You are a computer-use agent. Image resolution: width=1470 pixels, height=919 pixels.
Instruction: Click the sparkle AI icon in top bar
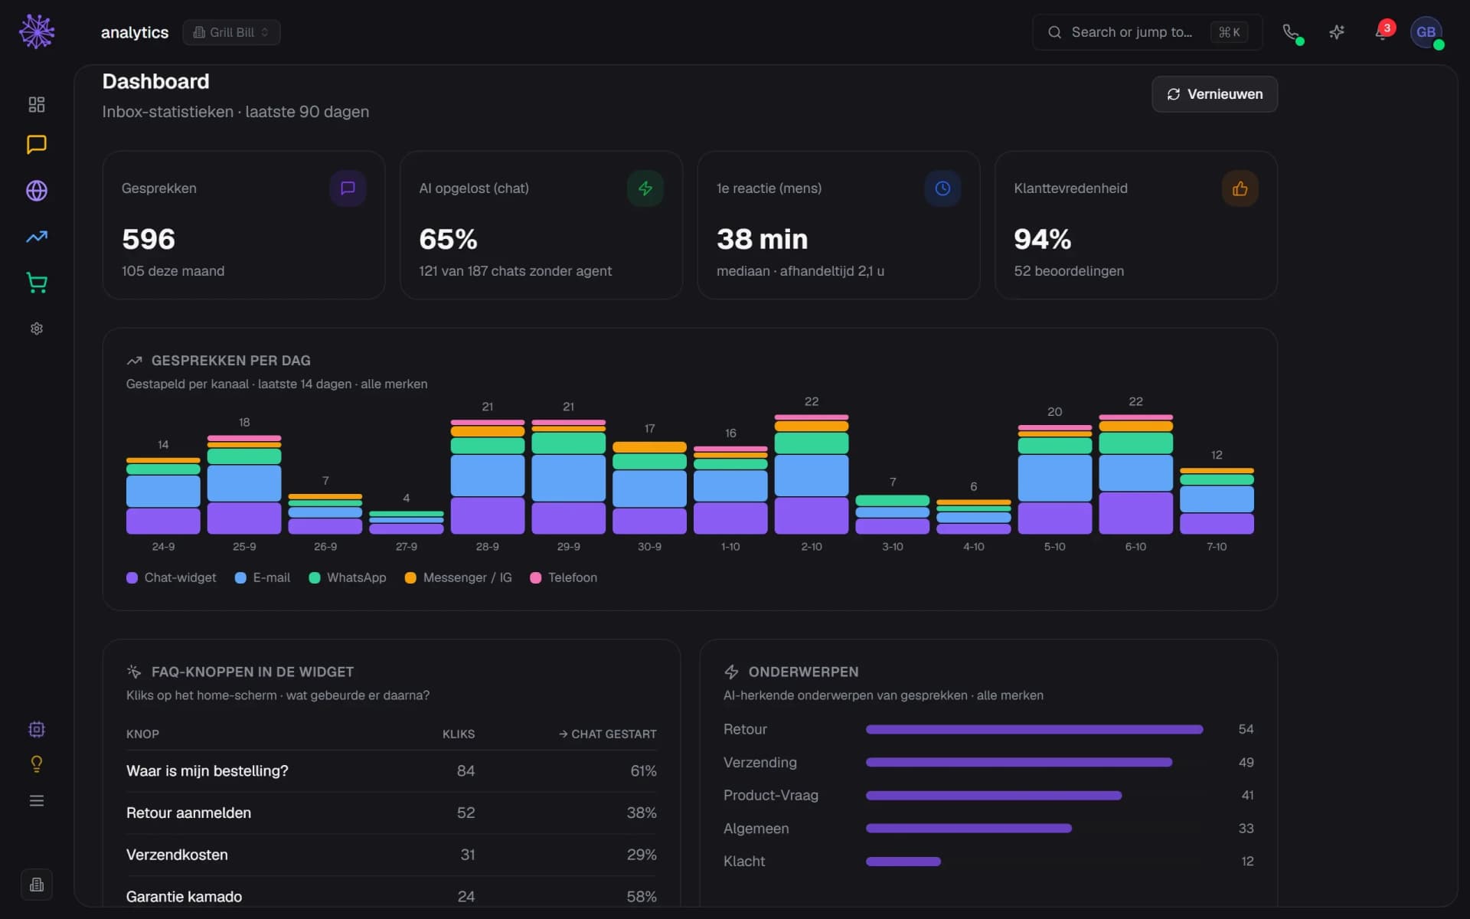coord(1337,32)
